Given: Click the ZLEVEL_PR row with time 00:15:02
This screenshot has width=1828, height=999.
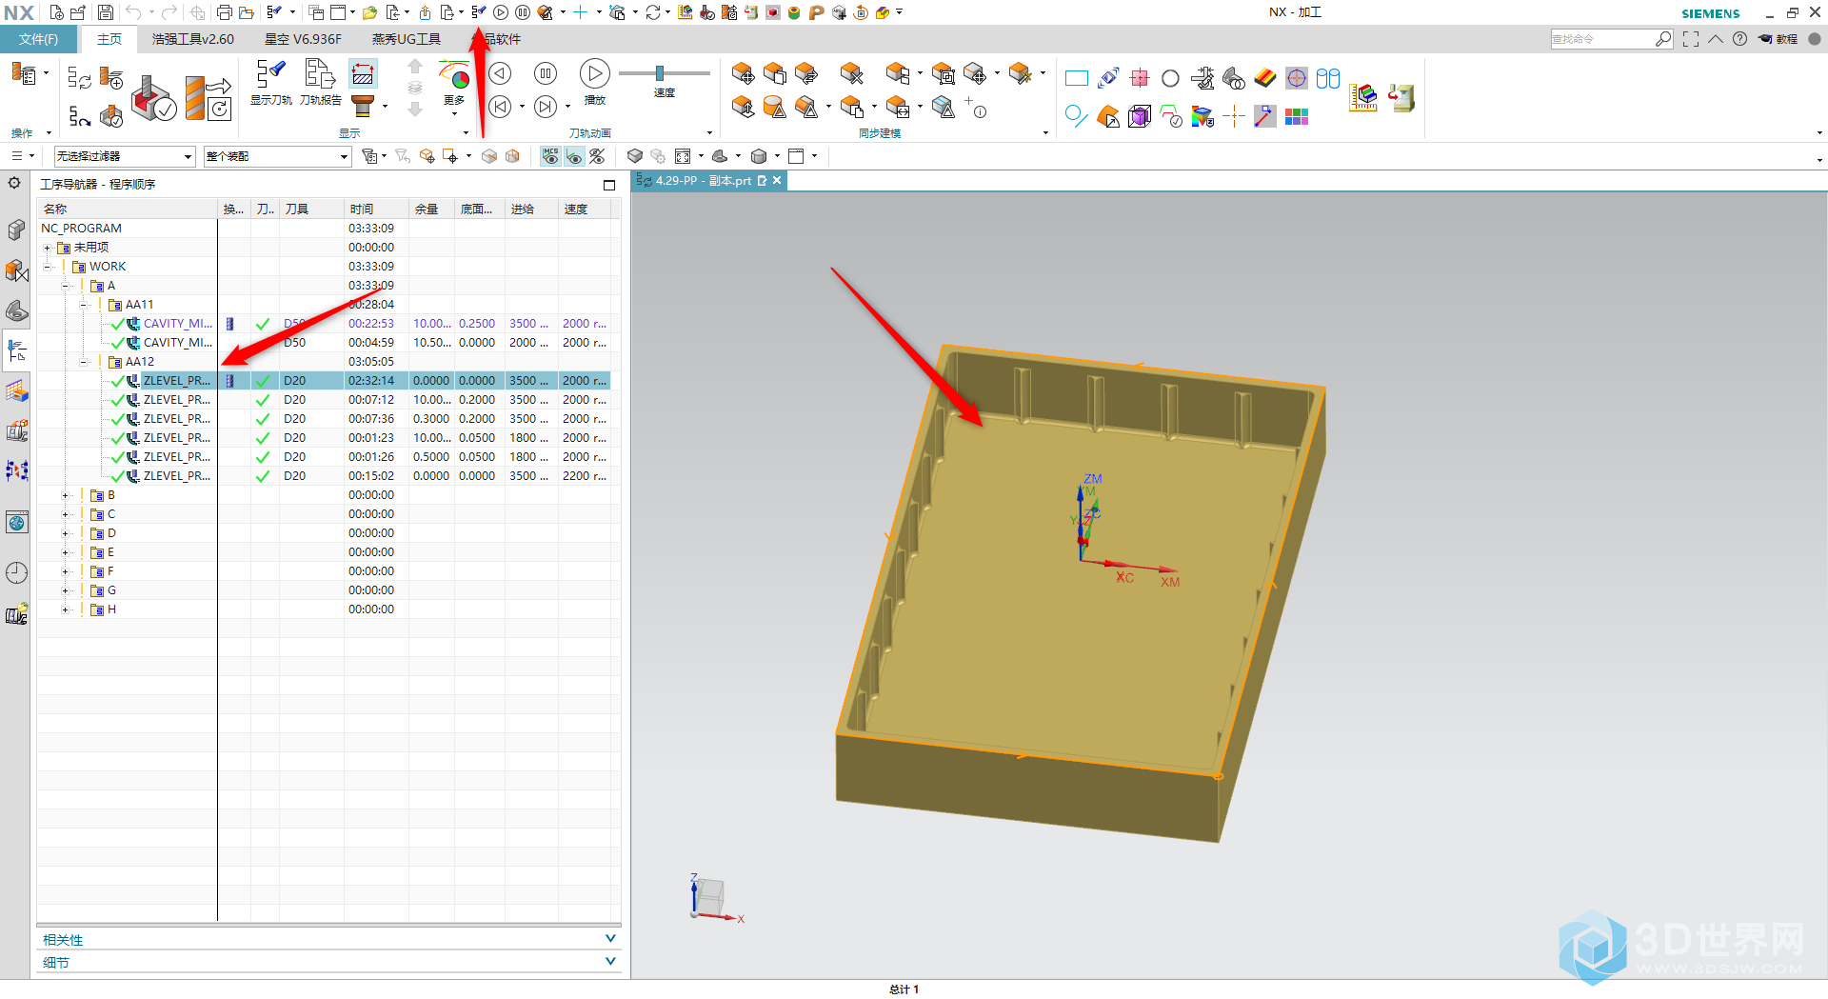Looking at the screenshot, I should tap(324, 476).
